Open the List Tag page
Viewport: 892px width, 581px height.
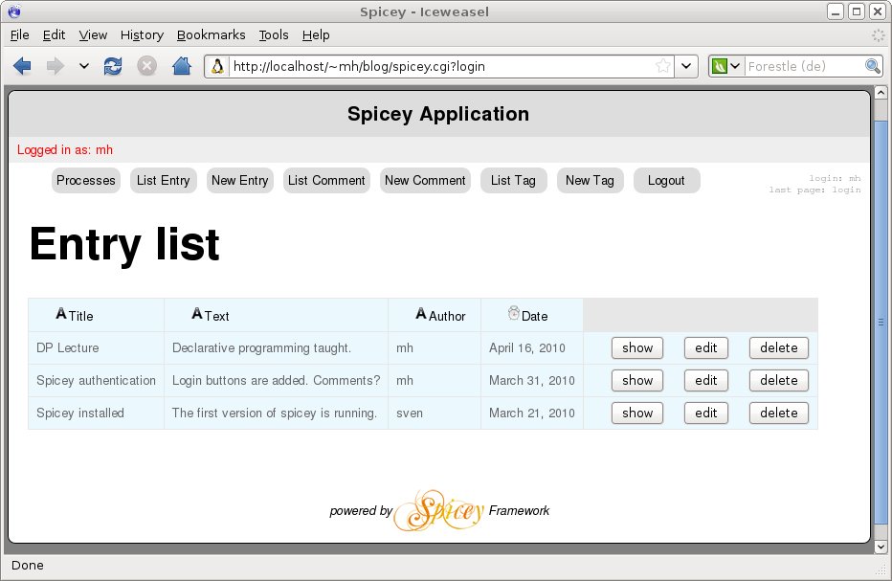click(x=514, y=180)
